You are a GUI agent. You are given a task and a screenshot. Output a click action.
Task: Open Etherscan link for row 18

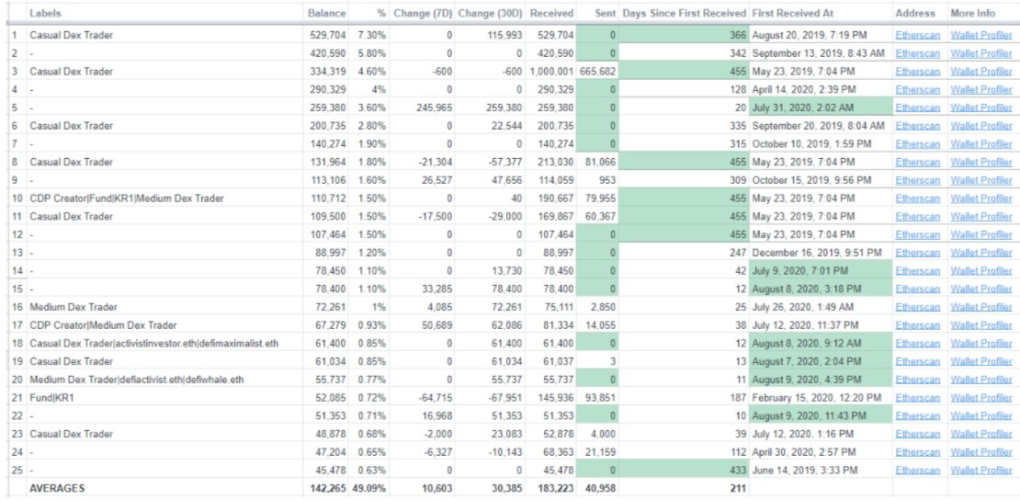click(917, 343)
